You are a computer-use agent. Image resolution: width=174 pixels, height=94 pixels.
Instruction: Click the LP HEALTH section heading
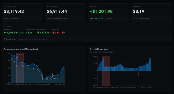click(8, 26)
